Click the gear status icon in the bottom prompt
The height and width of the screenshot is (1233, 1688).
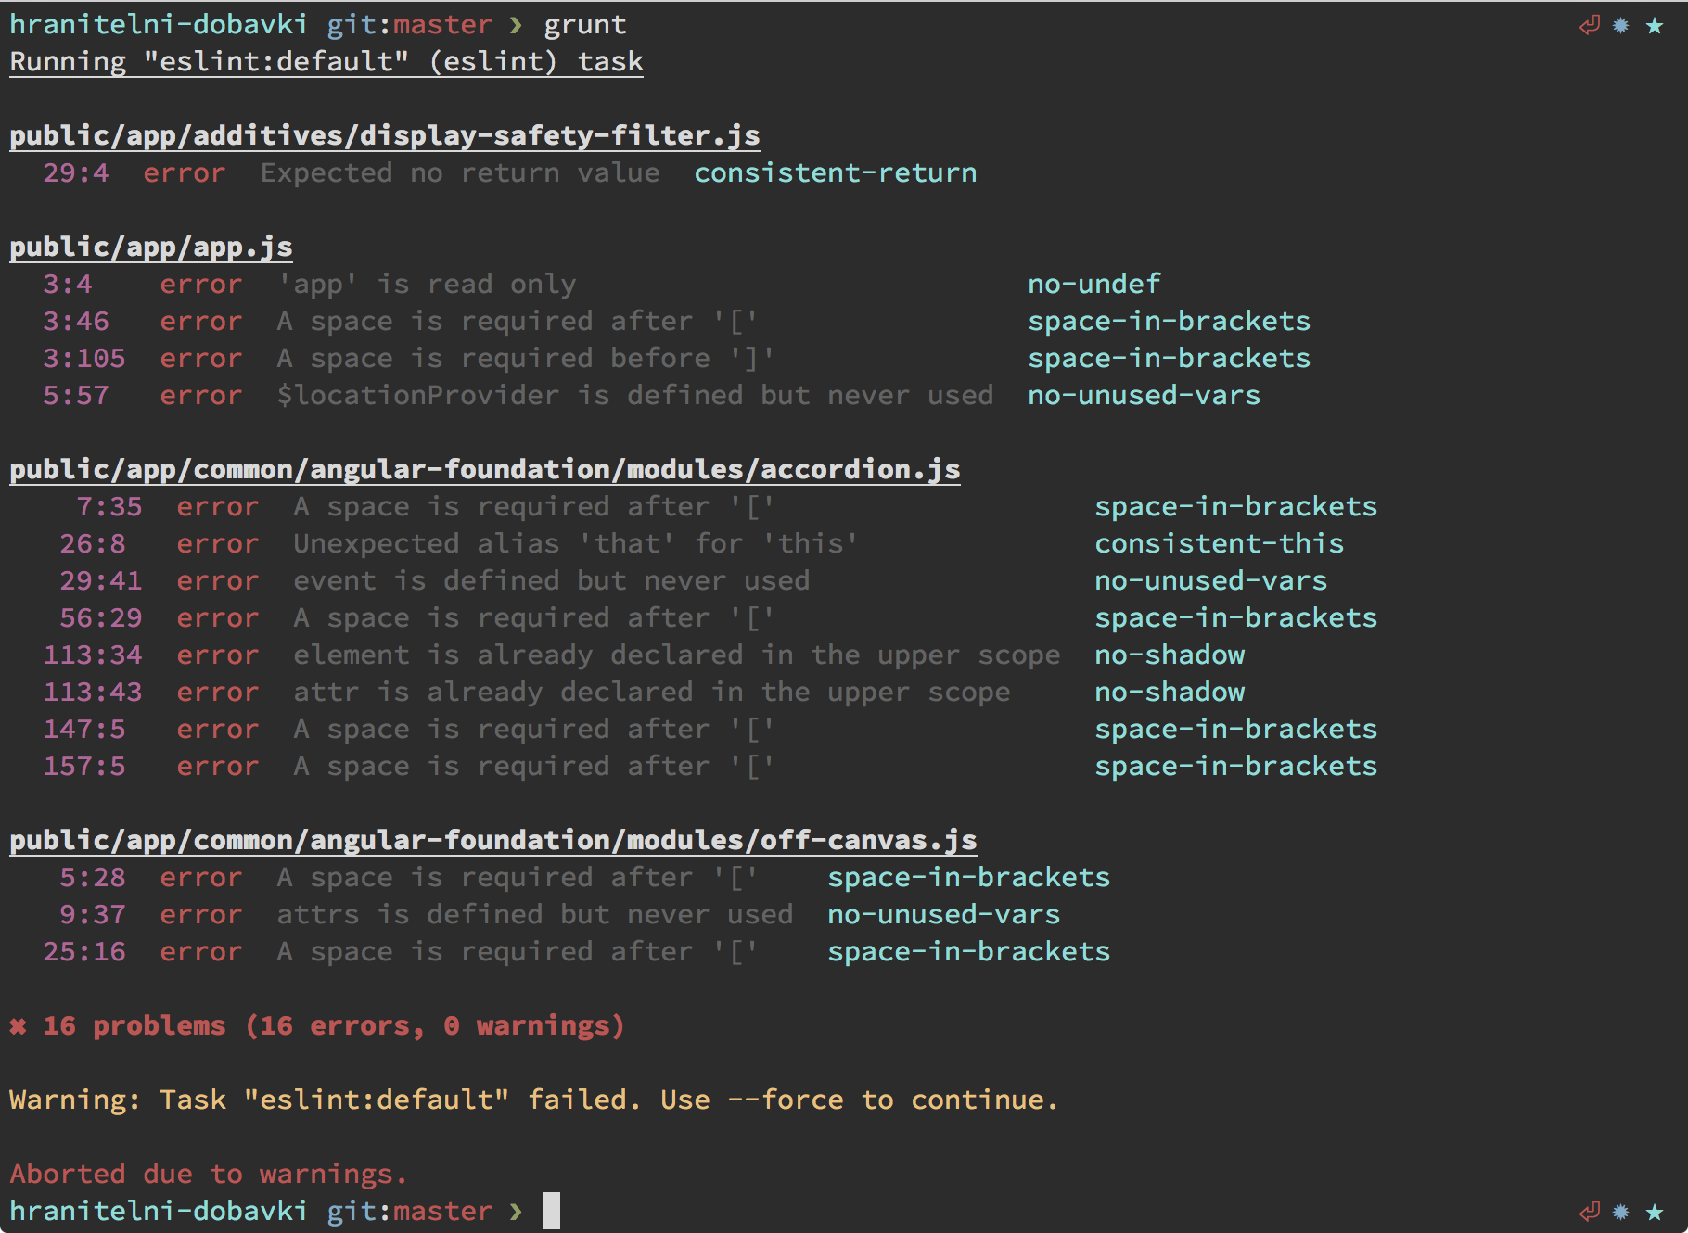(x=1621, y=1211)
